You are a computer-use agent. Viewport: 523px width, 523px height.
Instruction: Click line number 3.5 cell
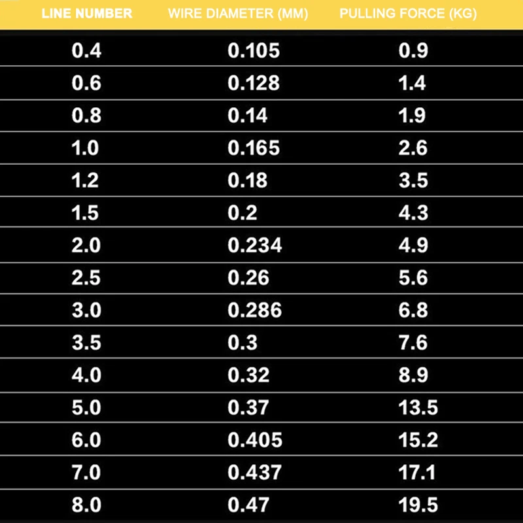coord(86,343)
